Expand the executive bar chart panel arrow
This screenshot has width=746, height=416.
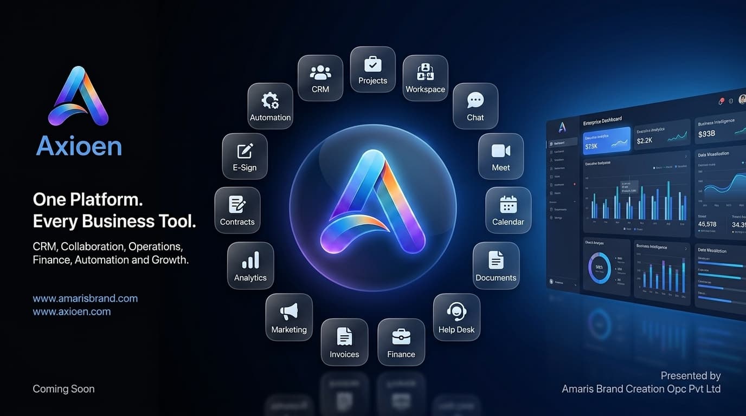[685, 157]
